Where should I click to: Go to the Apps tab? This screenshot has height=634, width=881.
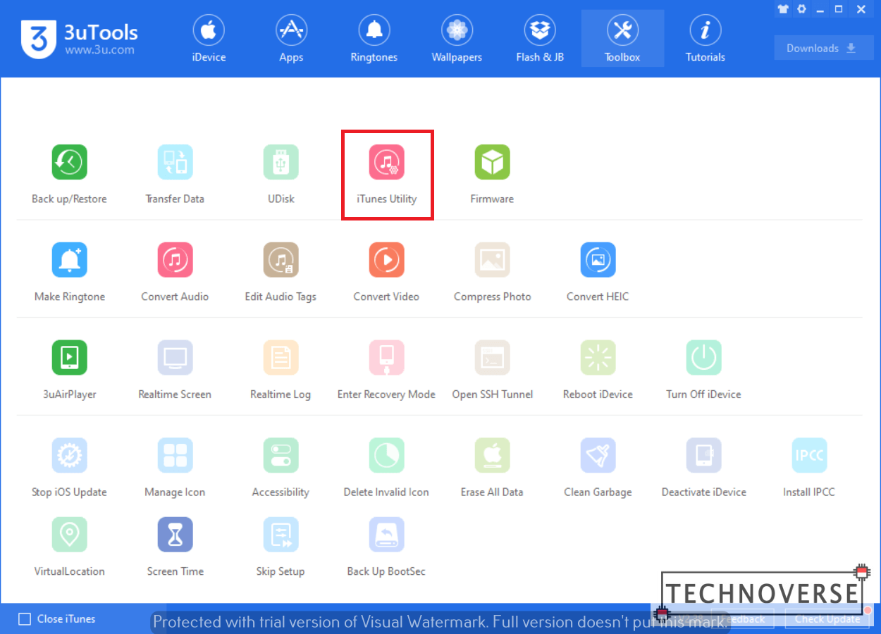[291, 39]
